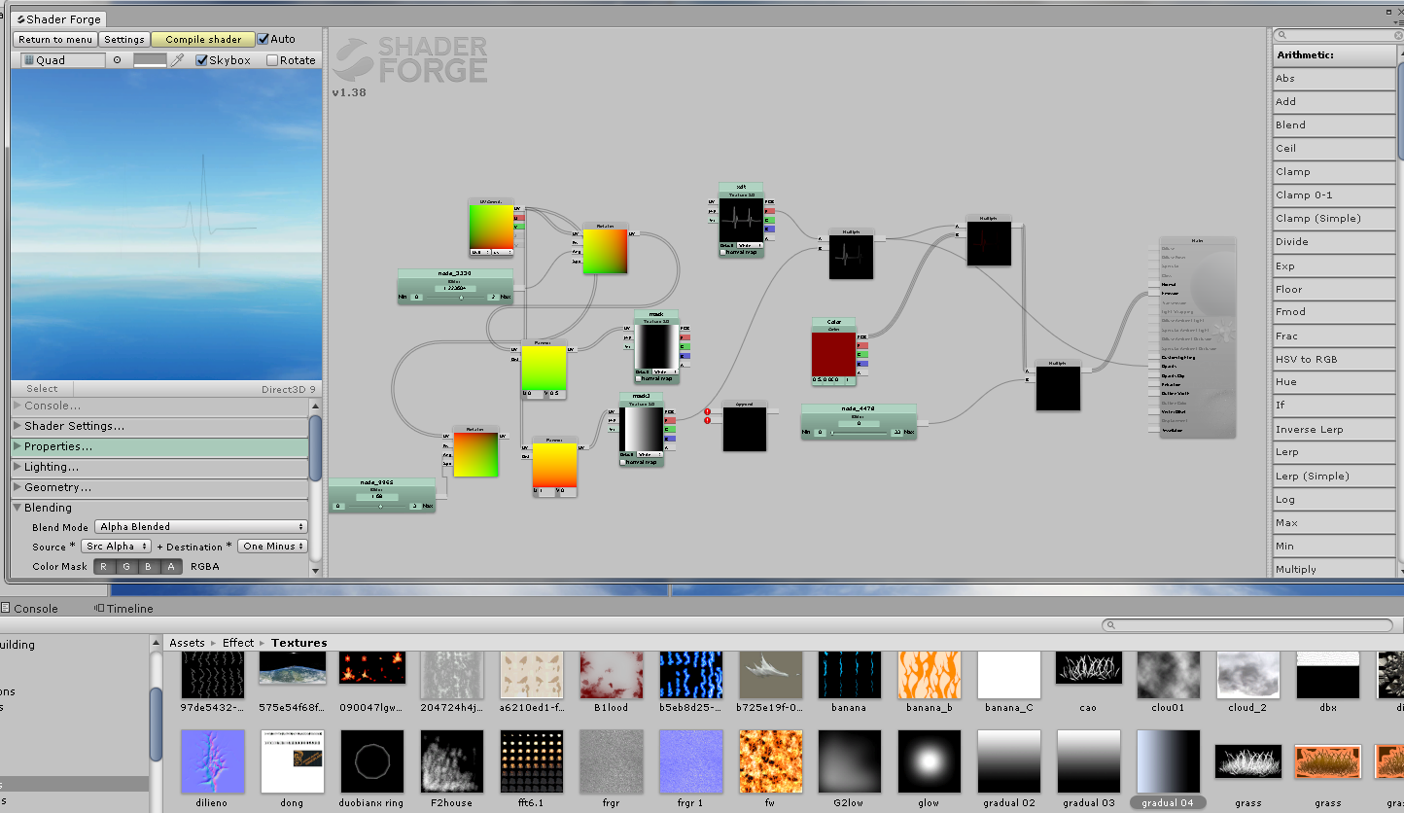Click the shader settings panel scrollbar

pos(315,448)
